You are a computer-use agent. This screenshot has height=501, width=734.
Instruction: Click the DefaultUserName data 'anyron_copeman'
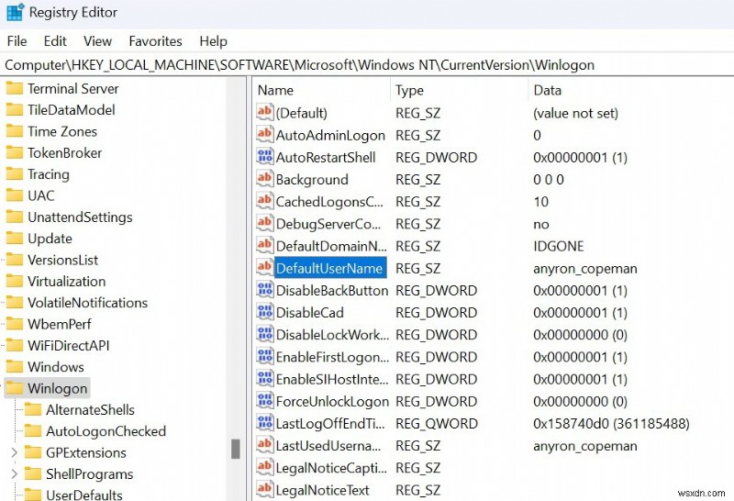585,269
